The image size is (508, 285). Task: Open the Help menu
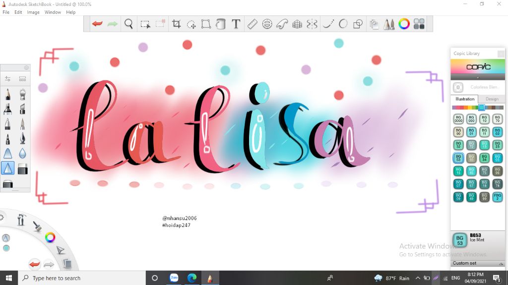pyautogui.click(x=70, y=12)
